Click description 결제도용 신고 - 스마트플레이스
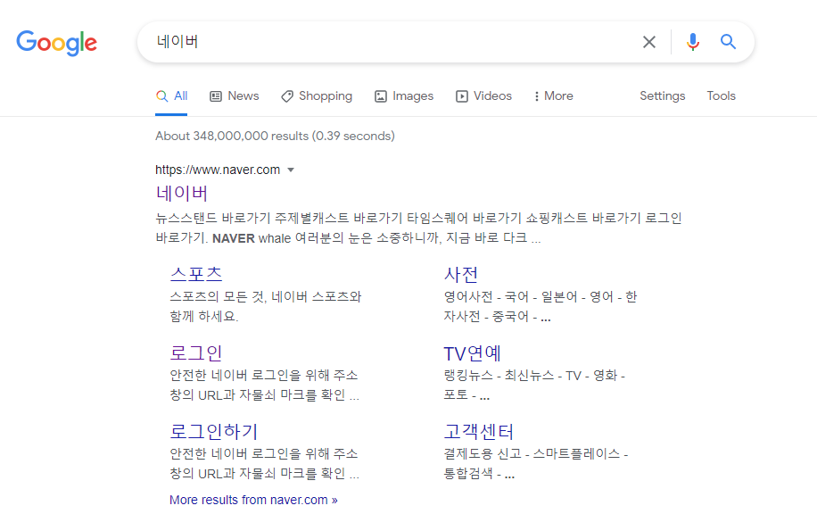The height and width of the screenshot is (514, 817). pyautogui.click(x=536, y=463)
